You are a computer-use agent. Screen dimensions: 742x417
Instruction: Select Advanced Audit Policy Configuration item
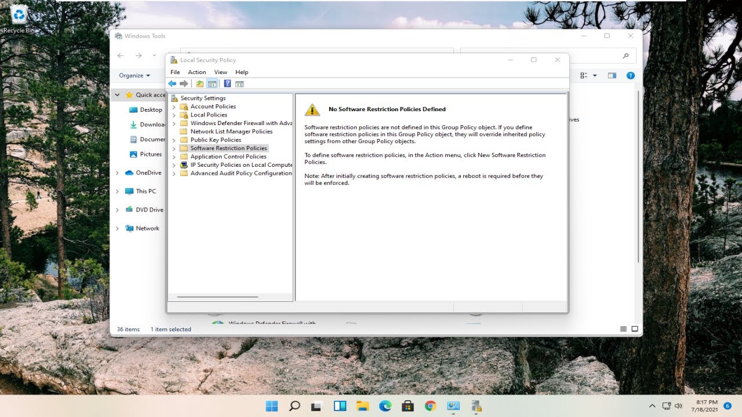coord(241,173)
